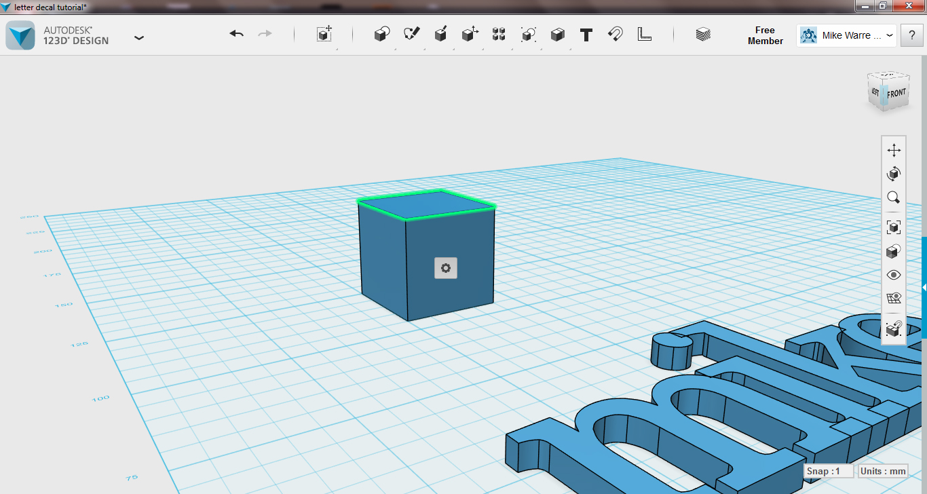
Task: Expand the application menu chevron
Action: click(139, 37)
